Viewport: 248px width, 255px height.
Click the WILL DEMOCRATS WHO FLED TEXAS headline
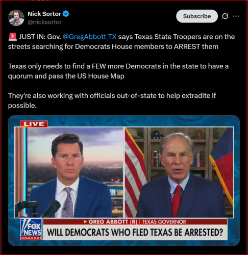(x=135, y=232)
